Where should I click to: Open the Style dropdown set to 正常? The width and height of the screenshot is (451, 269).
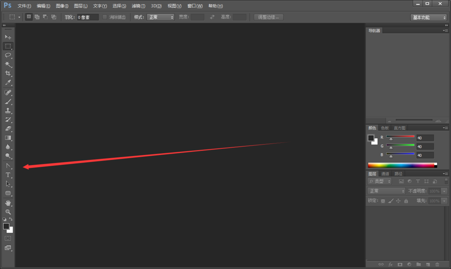(161, 17)
